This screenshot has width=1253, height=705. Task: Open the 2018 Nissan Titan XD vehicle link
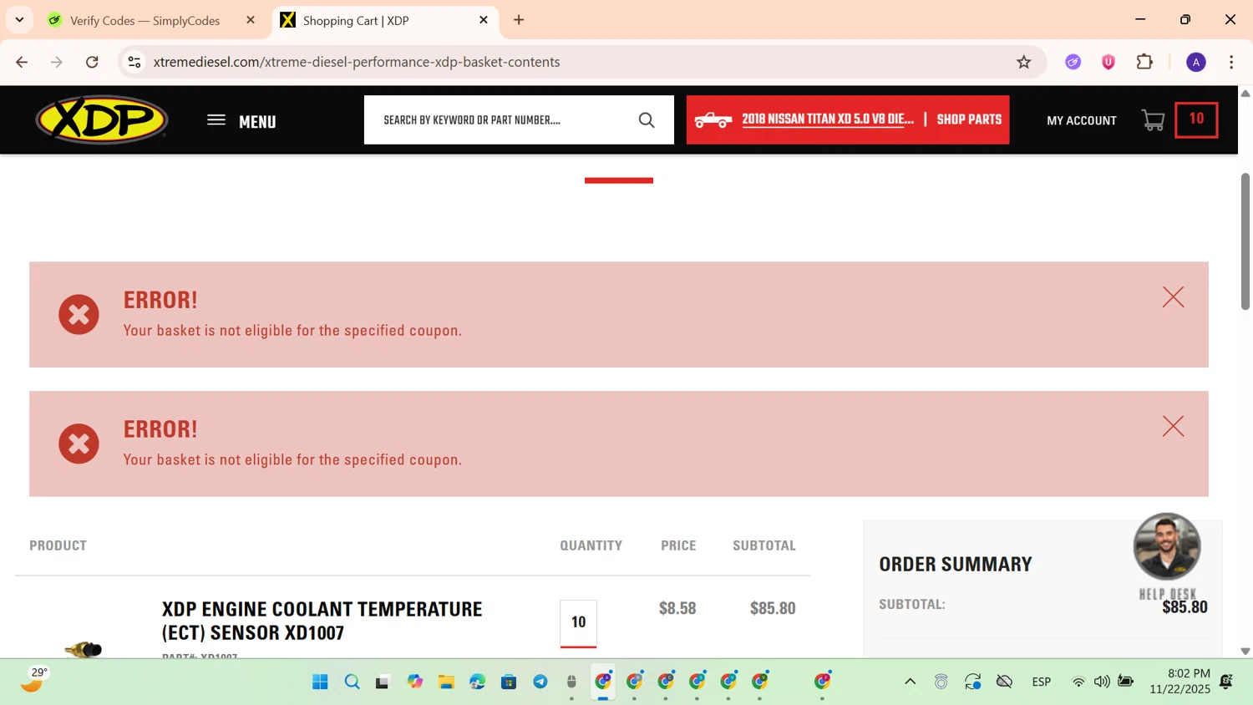tap(828, 119)
